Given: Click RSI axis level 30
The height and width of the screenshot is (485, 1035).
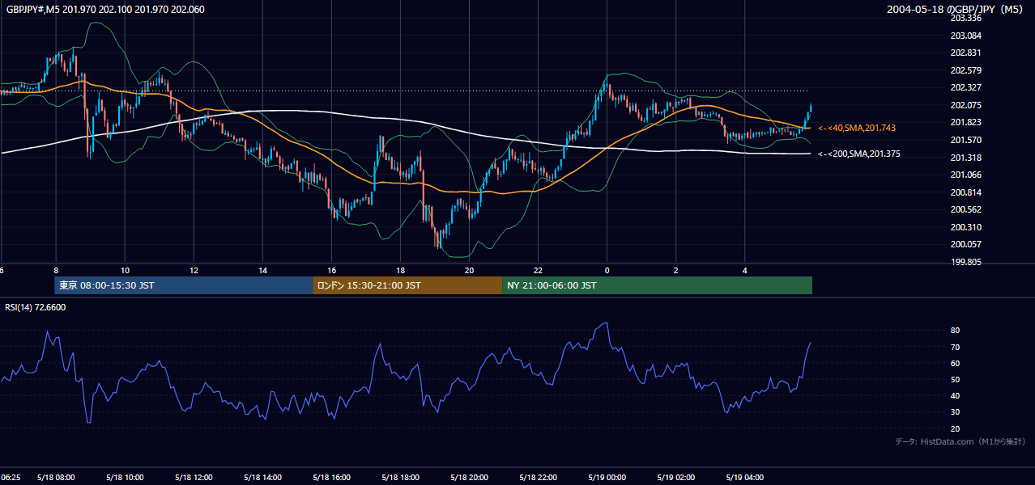Looking at the screenshot, I should click(956, 412).
